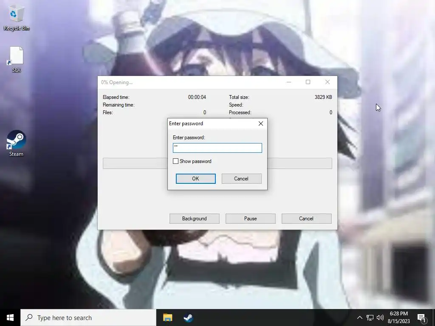Click the progress bar in Opening window
Screen dimensions: 435x326
point(217,163)
